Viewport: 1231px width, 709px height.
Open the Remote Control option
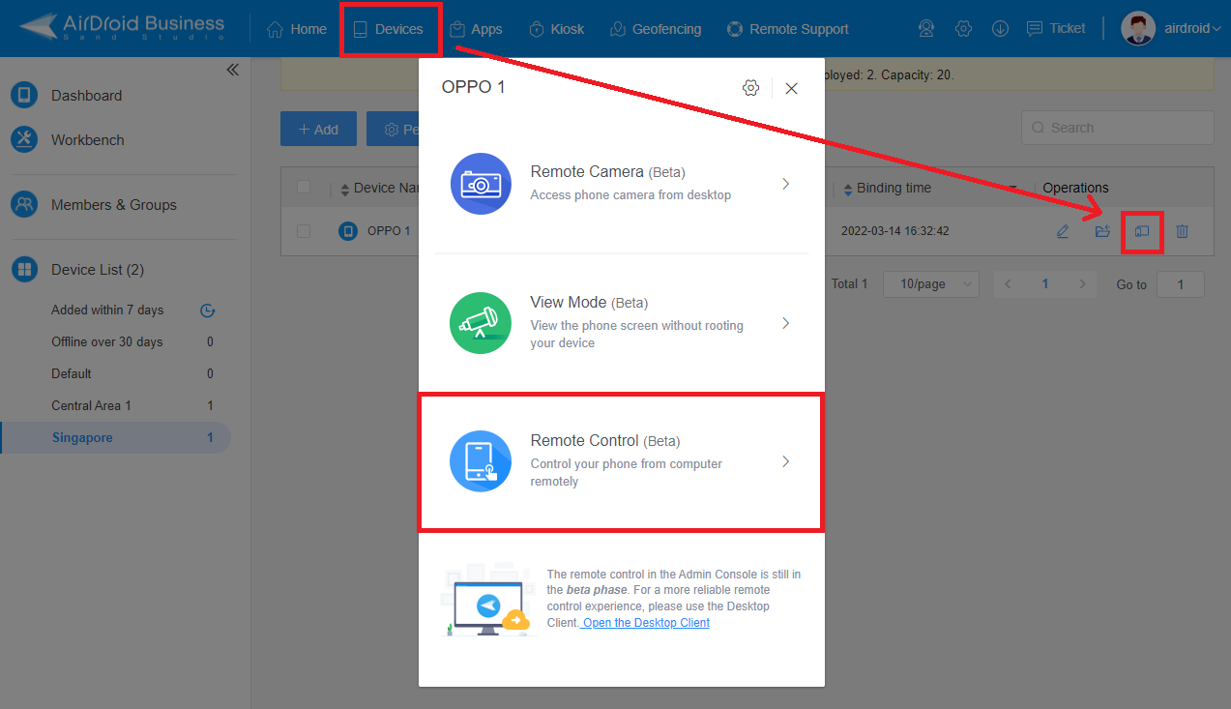click(621, 461)
